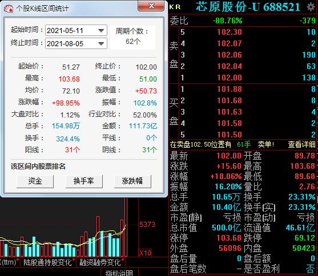Click the dialog 行业对比 value 52.00%
The image size is (318, 276).
point(145,115)
